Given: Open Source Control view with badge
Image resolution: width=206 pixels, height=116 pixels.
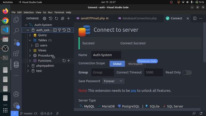Looking at the screenshot, I should [16, 42].
